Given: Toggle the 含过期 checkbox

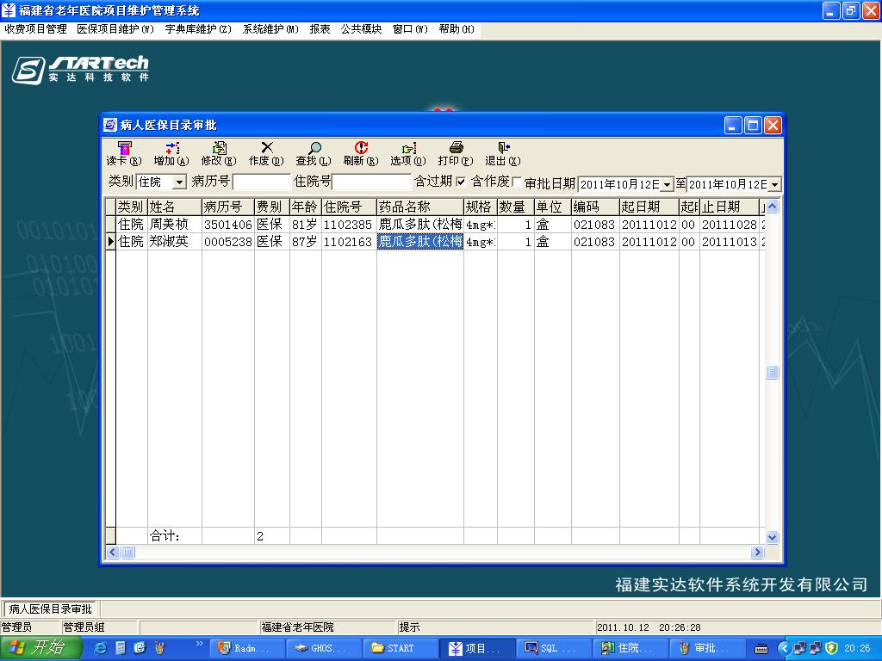Looking at the screenshot, I should coord(461,182).
